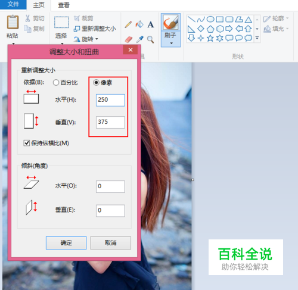Click the Copy (复制) icon
Screen dimensions: 298x290
[27, 29]
